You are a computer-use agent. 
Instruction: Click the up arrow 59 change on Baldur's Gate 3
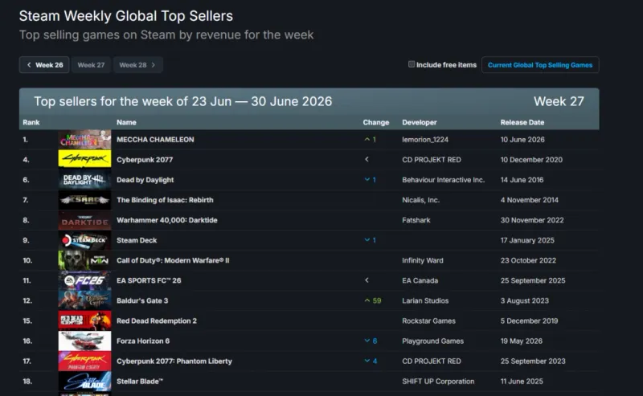[373, 300]
